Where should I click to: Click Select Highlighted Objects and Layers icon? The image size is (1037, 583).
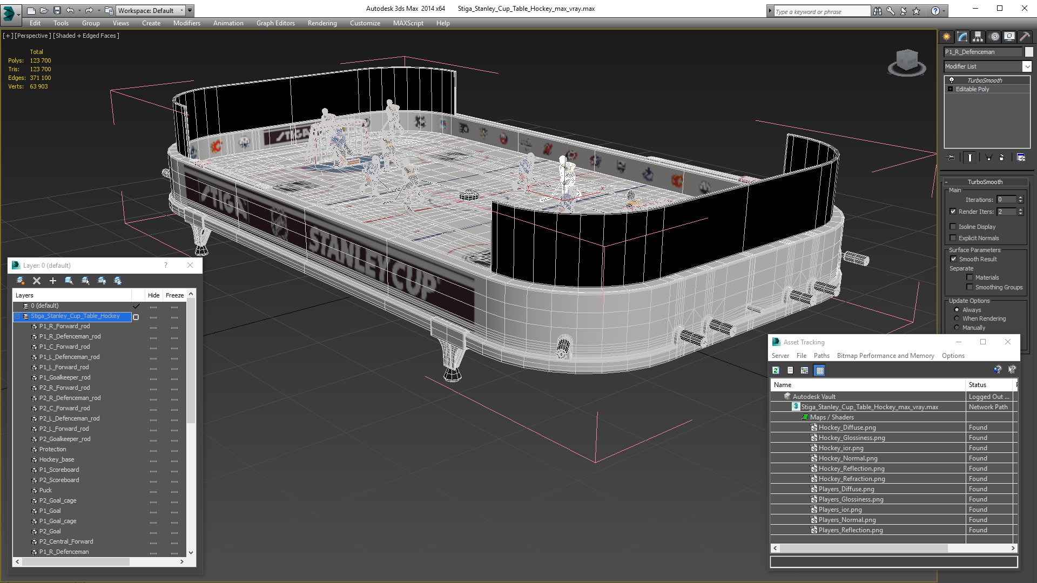click(x=69, y=281)
